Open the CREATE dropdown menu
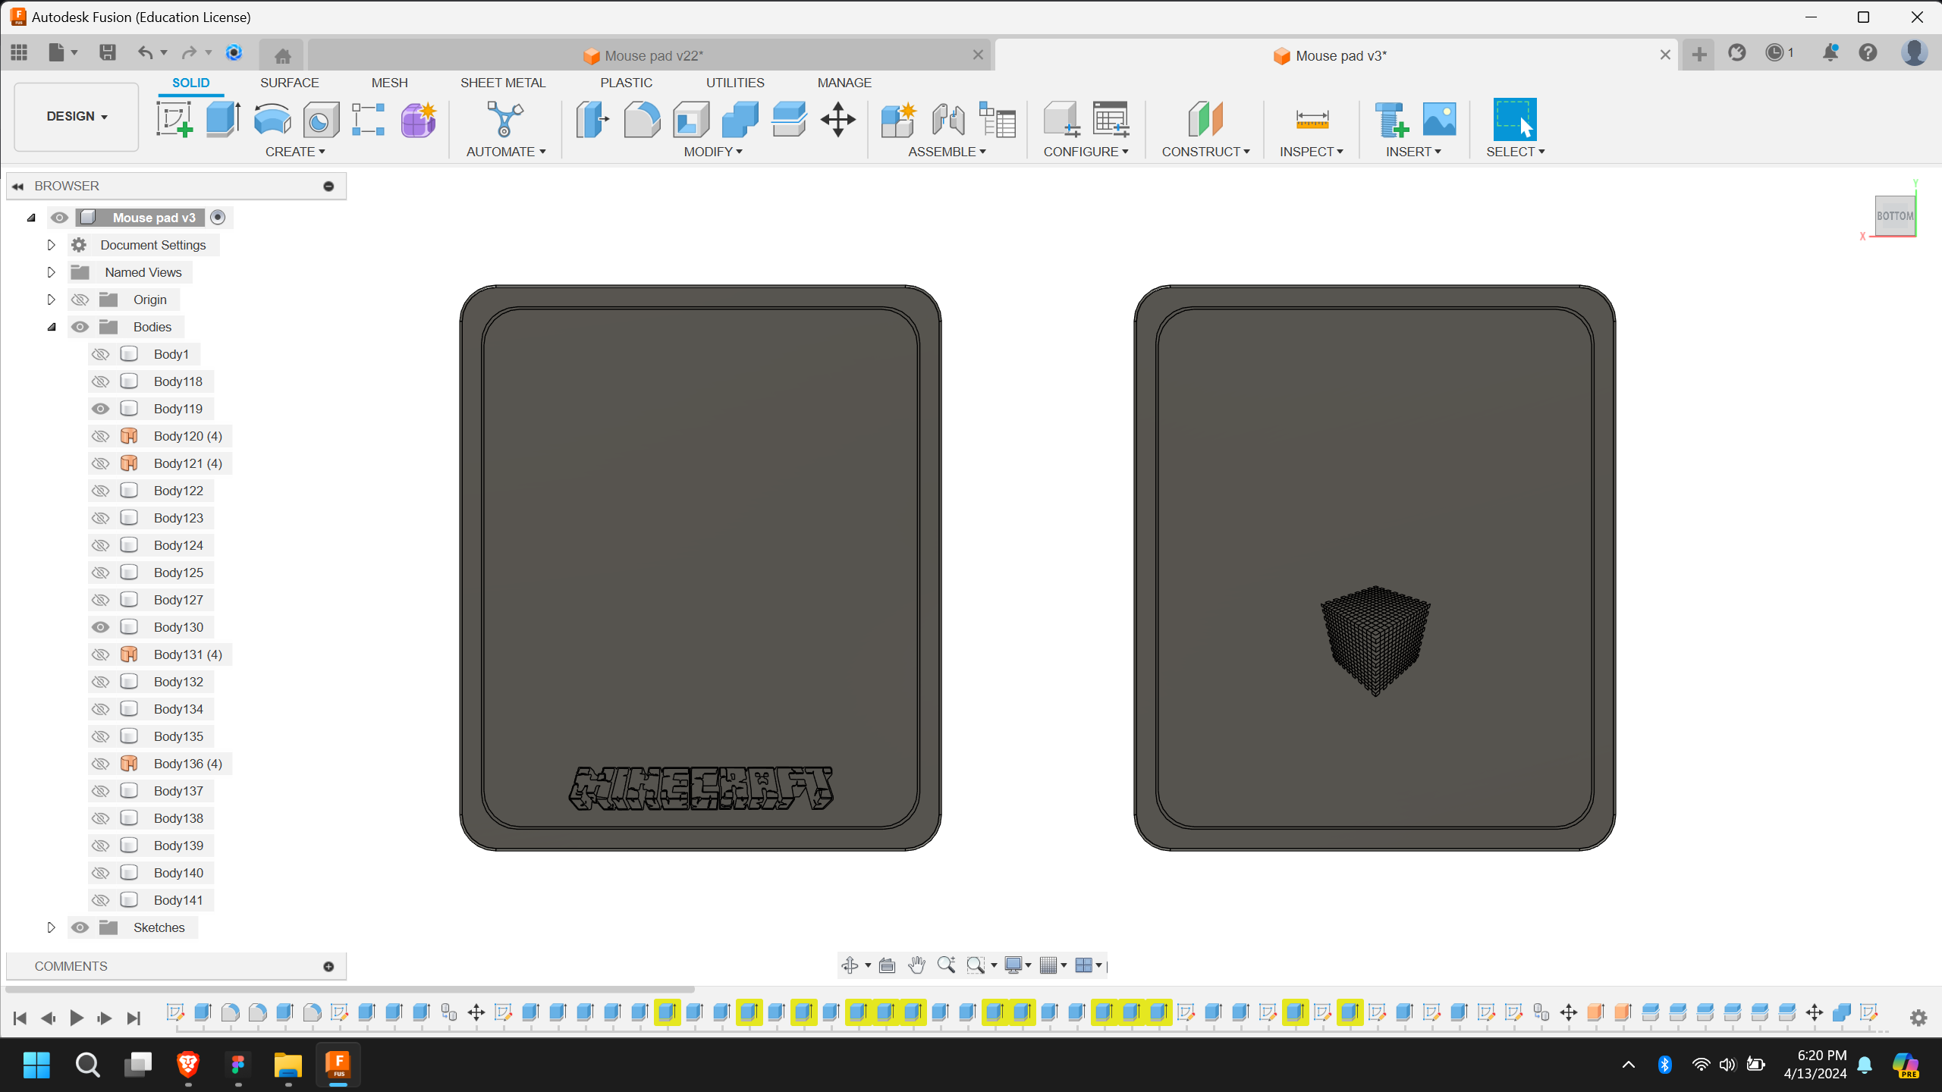 [x=295, y=152]
